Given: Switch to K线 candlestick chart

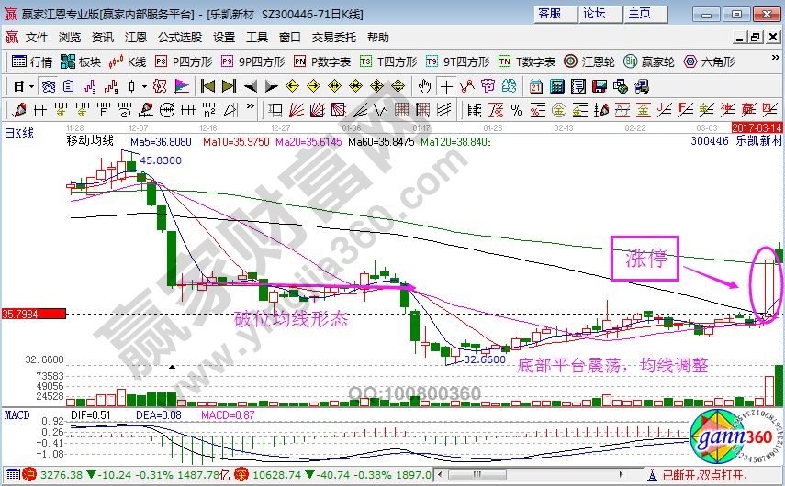Looking at the screenshot, I should [x=128, y=61].
